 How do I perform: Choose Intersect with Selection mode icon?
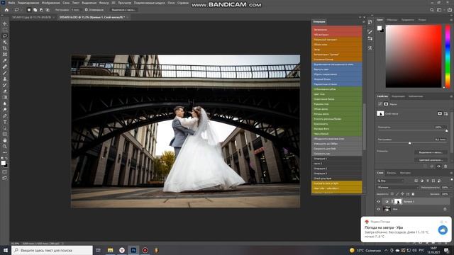tap(48, 10)
